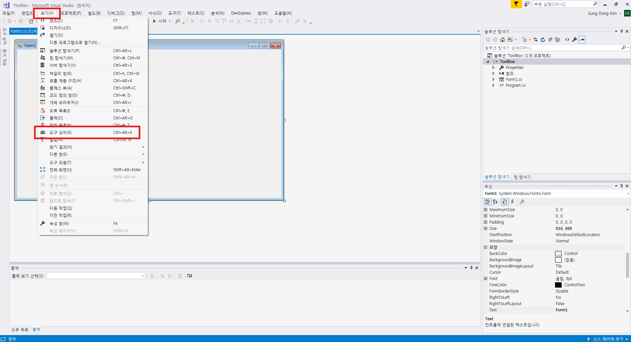Click the Collapse All icon in Solution Explorer
This screenshot has width=631, height=342.
pyautogui.click(x=550, y=40)
